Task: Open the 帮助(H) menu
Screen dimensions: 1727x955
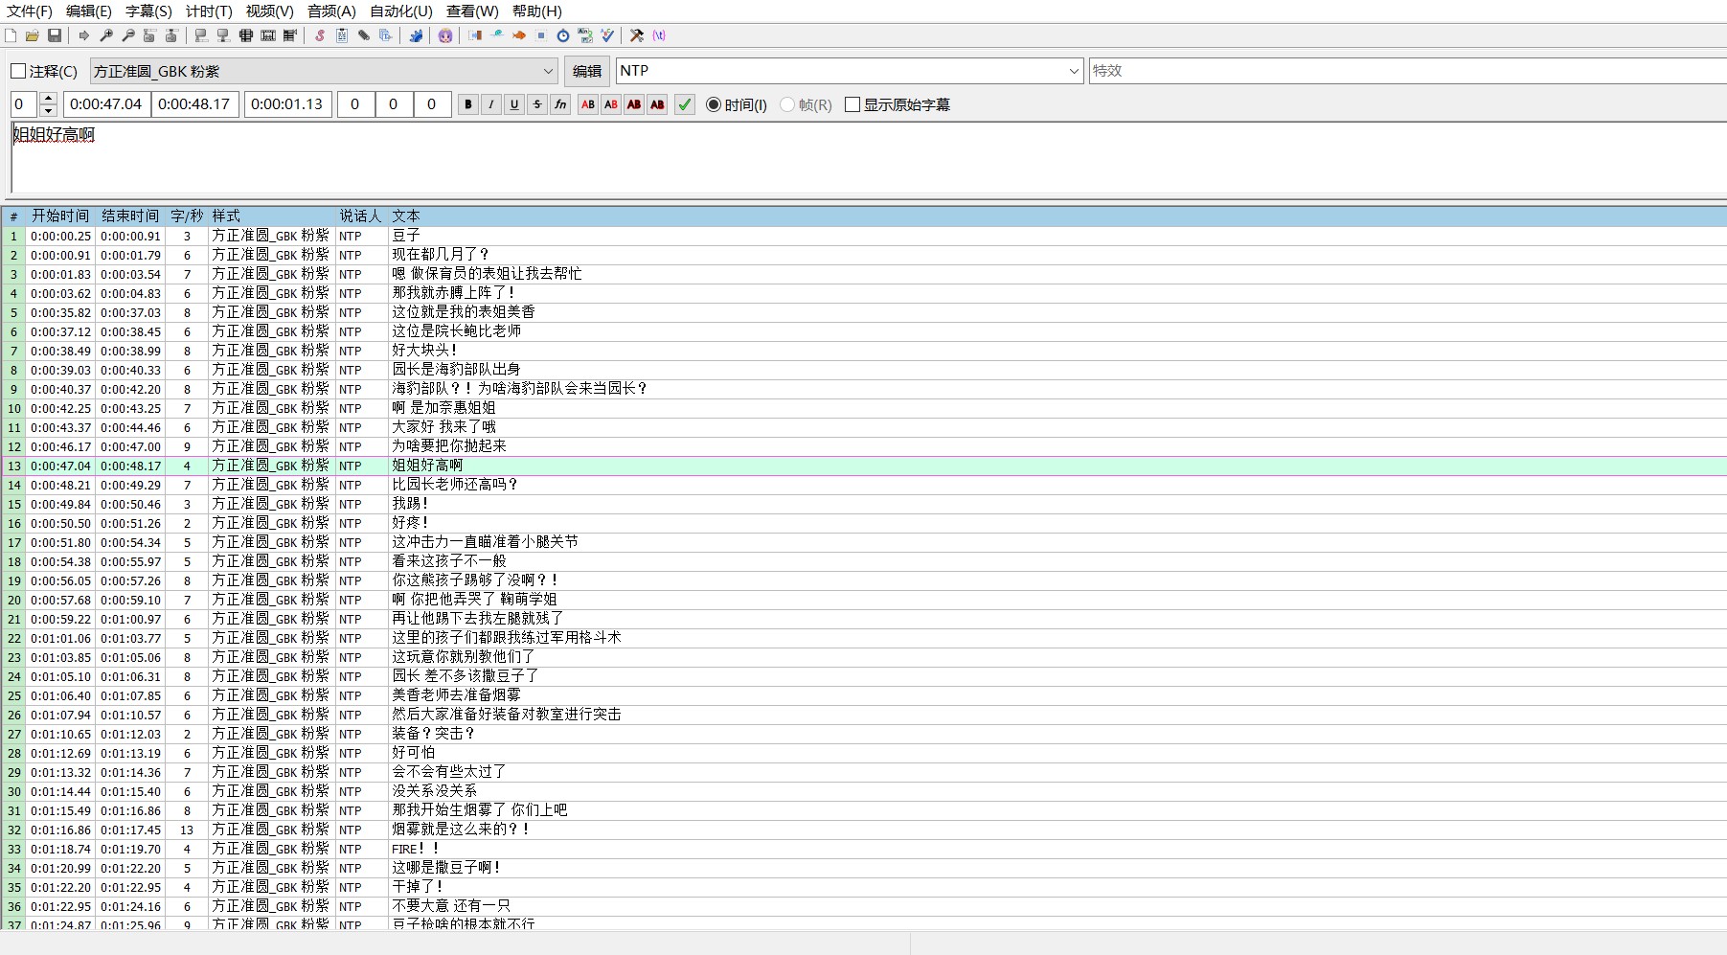Action: point(537,11)
